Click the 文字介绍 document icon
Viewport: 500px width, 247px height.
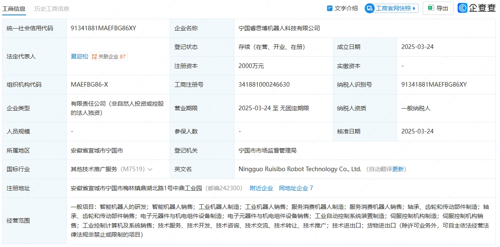329,8
